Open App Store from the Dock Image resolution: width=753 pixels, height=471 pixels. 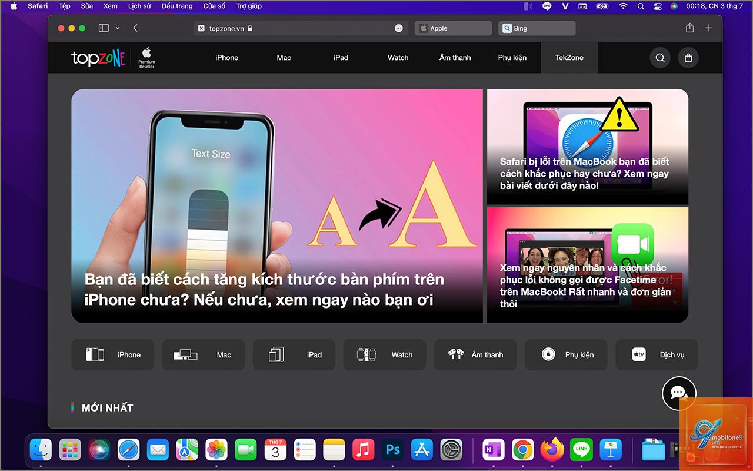click(x=422, y=450)
